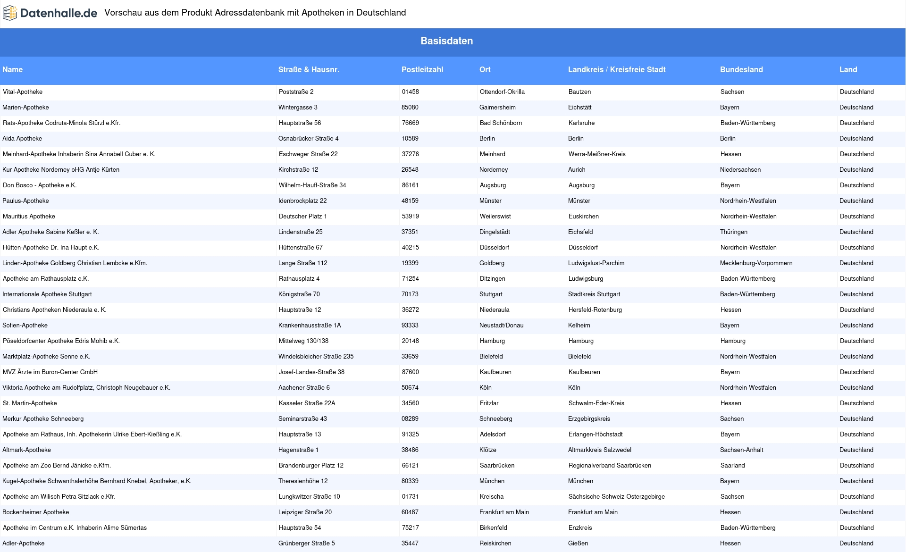906x552 pixels.
Task: Select the Aida Apotheke row name
Action: tap(22, 139)
